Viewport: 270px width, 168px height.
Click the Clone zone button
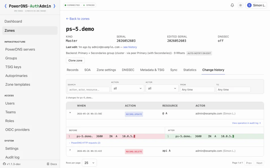pyautogui.click(x=75, y=60)
